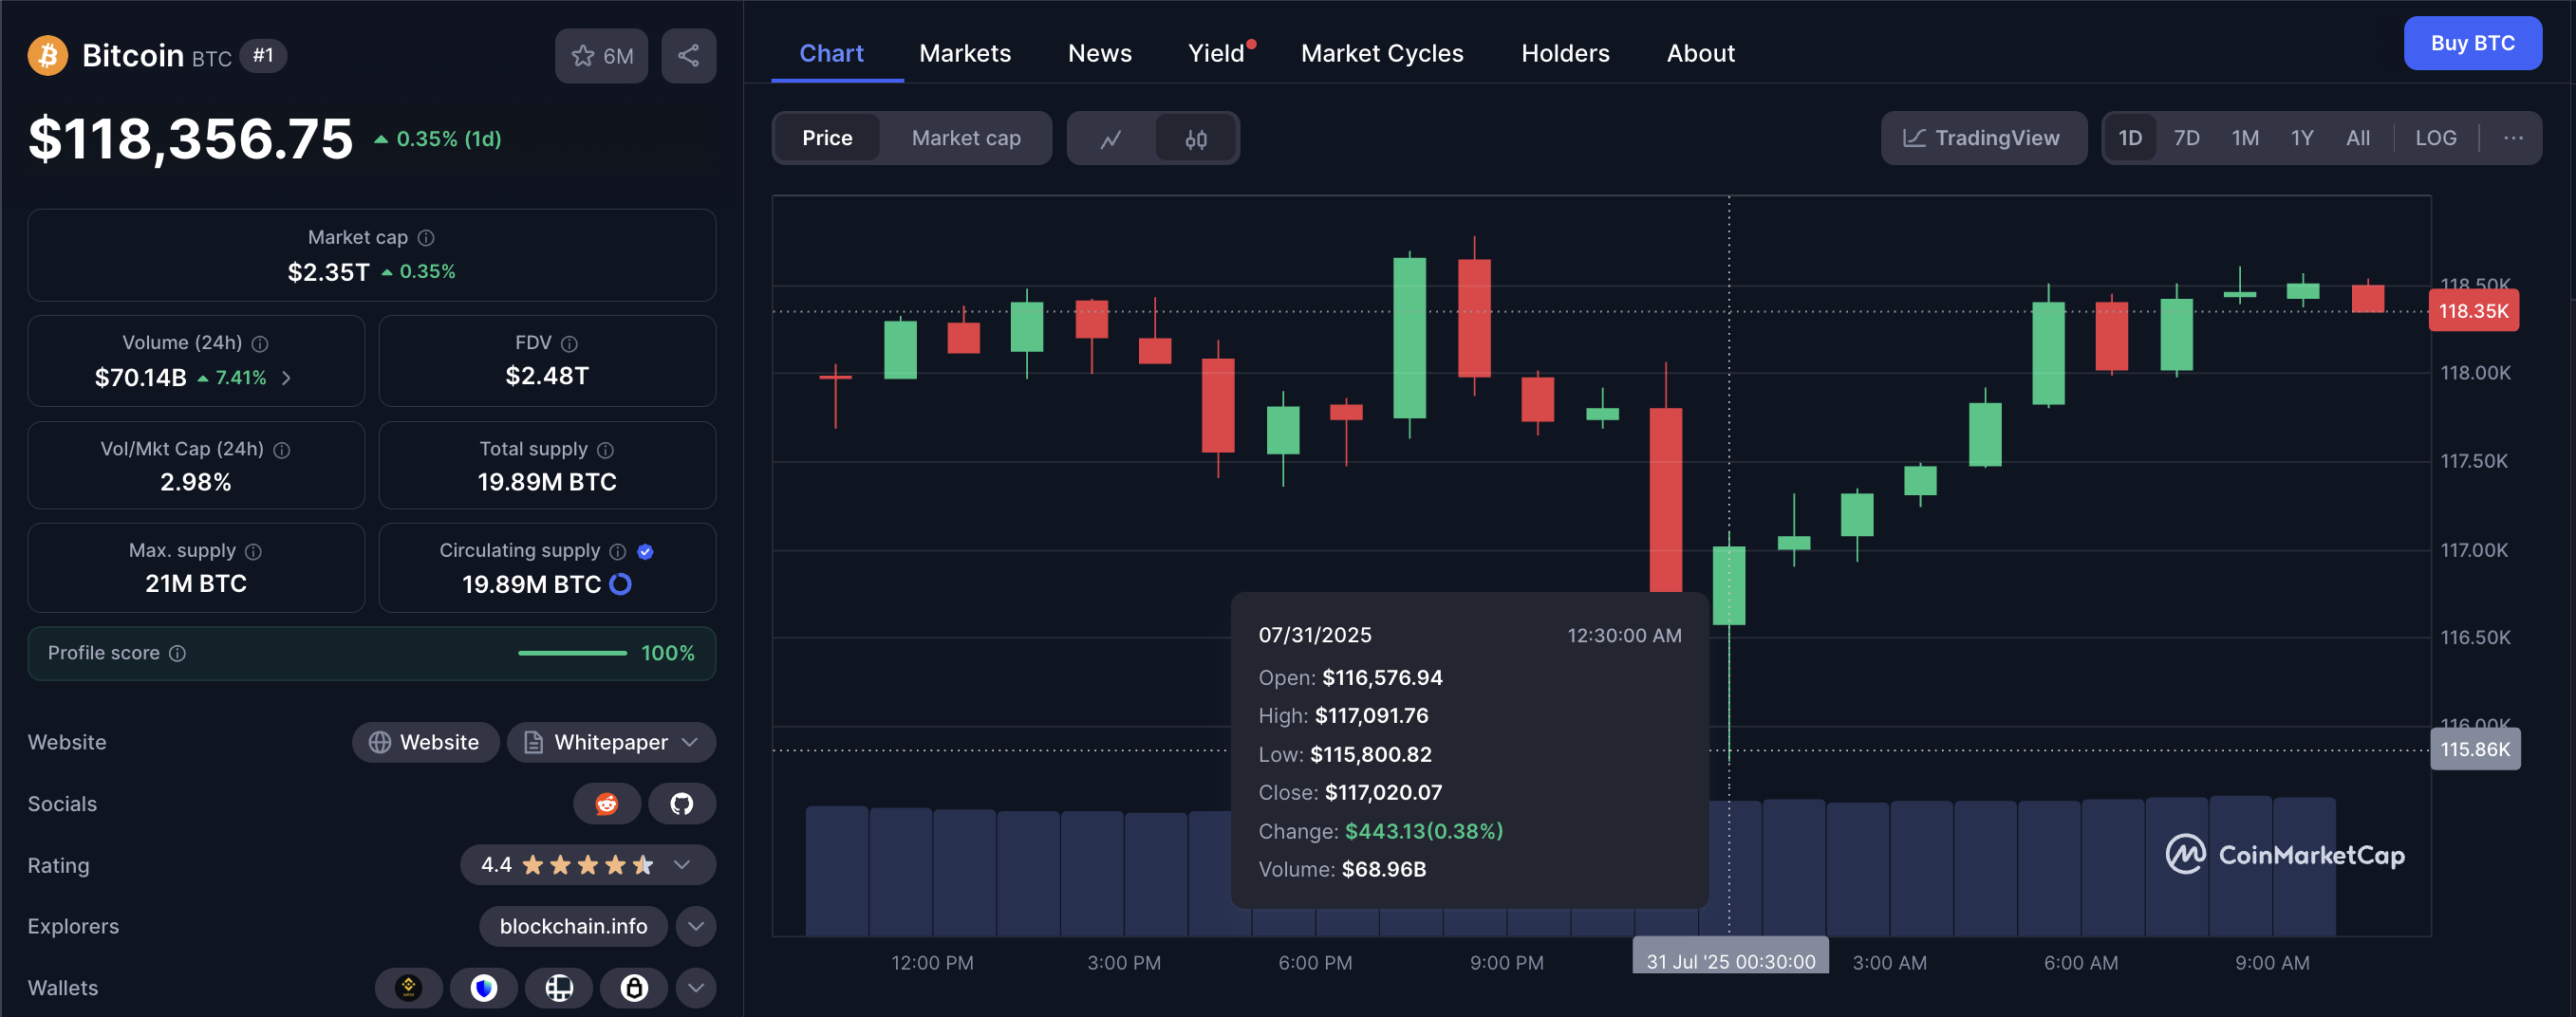Add Bitcoin to watchlist via star button
This screenshot has height=1017, width=2576.
pyautogui.click(x=602, y=56)
